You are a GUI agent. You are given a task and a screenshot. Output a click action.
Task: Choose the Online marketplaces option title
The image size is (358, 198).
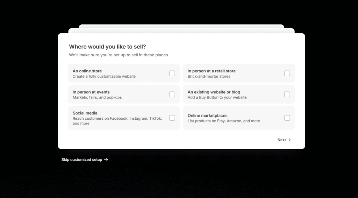[x=207, y=116]
